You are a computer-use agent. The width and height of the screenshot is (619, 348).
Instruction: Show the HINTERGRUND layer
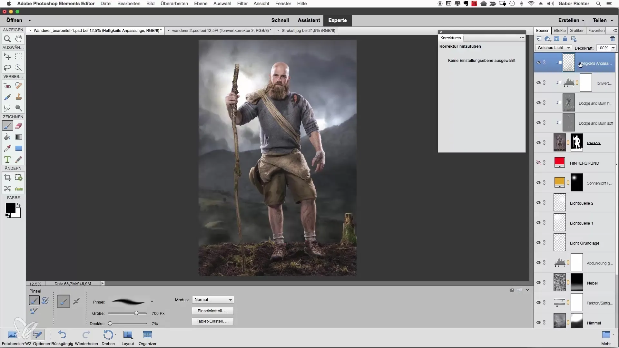coord(539,163)
